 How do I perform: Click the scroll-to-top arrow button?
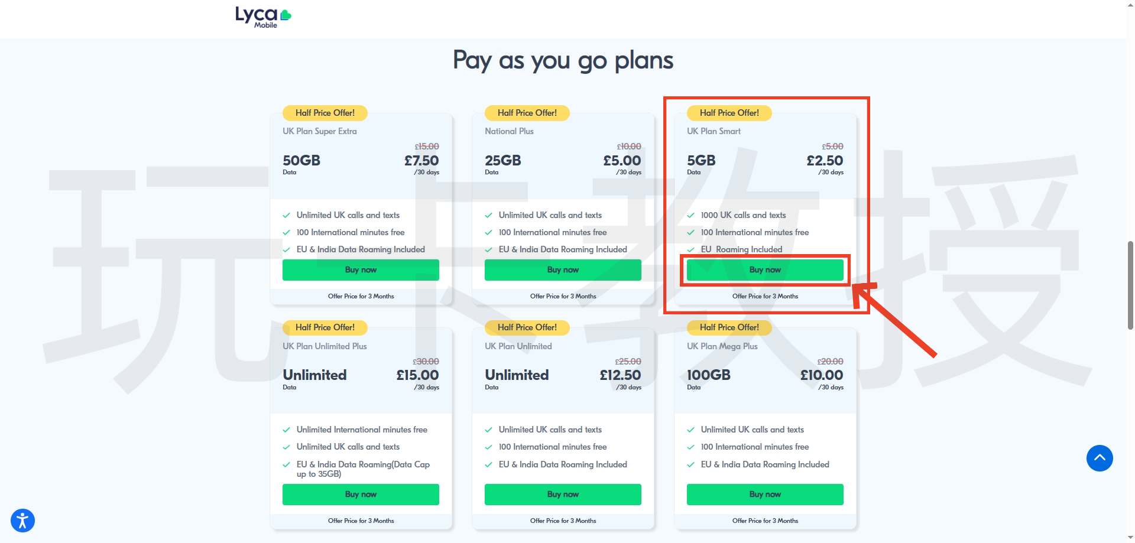pos(1099,458)
